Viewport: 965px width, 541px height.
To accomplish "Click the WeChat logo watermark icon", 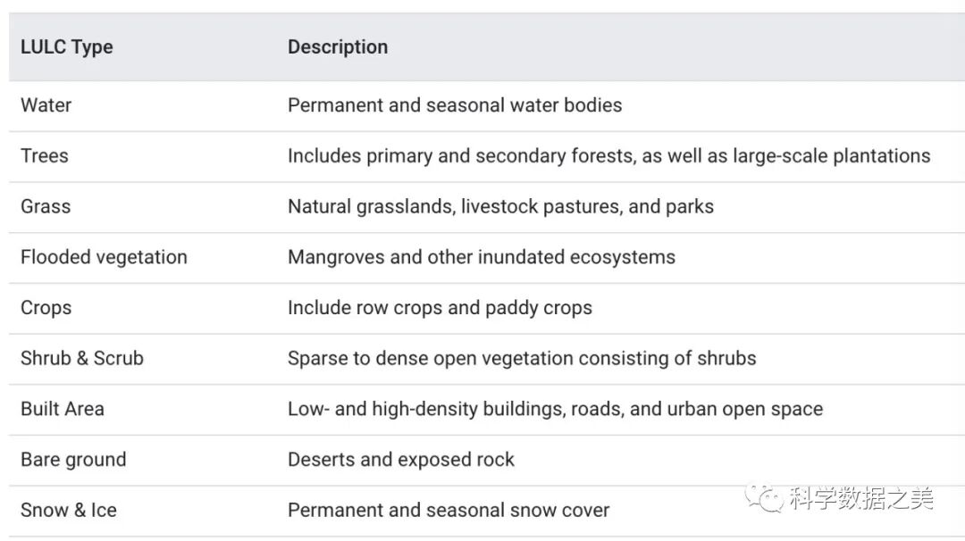I will 767,498.
